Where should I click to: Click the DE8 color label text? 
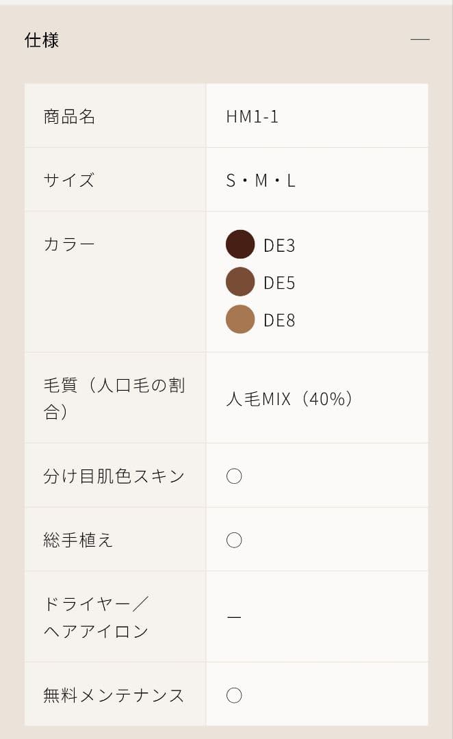click(x=280, y=320)
